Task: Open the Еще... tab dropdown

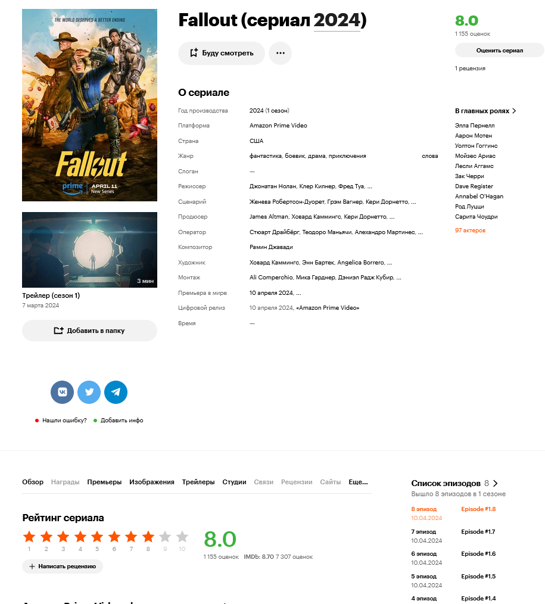Action: coord(358,482)
